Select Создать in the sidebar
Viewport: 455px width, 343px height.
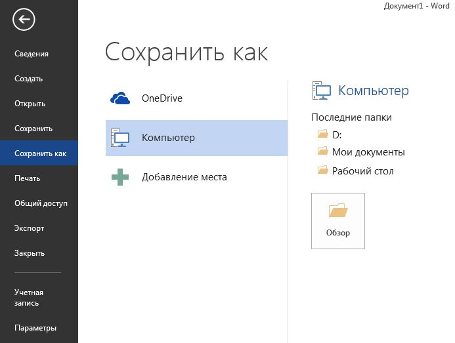(x=29, y=79)
